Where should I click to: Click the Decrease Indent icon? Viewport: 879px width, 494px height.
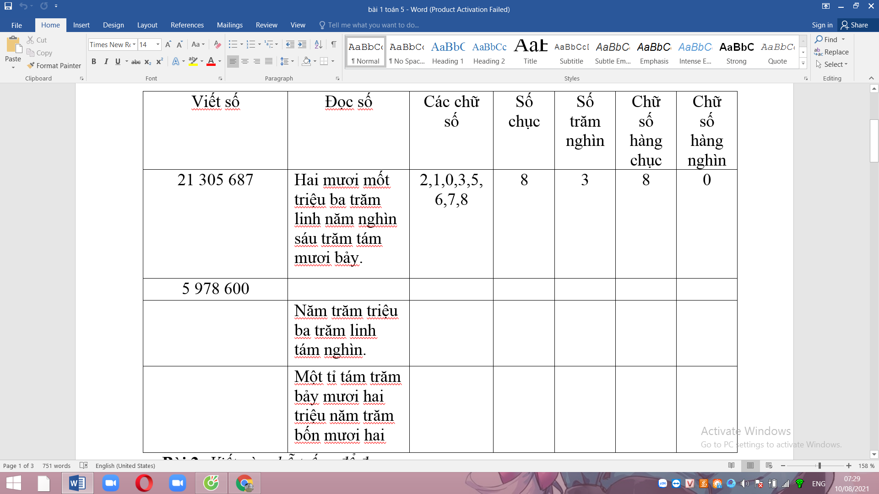click(290, 44)
